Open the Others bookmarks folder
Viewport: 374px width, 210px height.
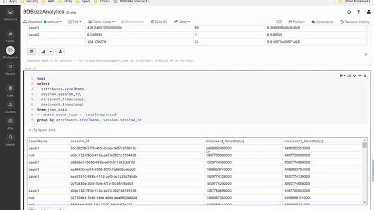pyautogui.click(x=102, y=1)
